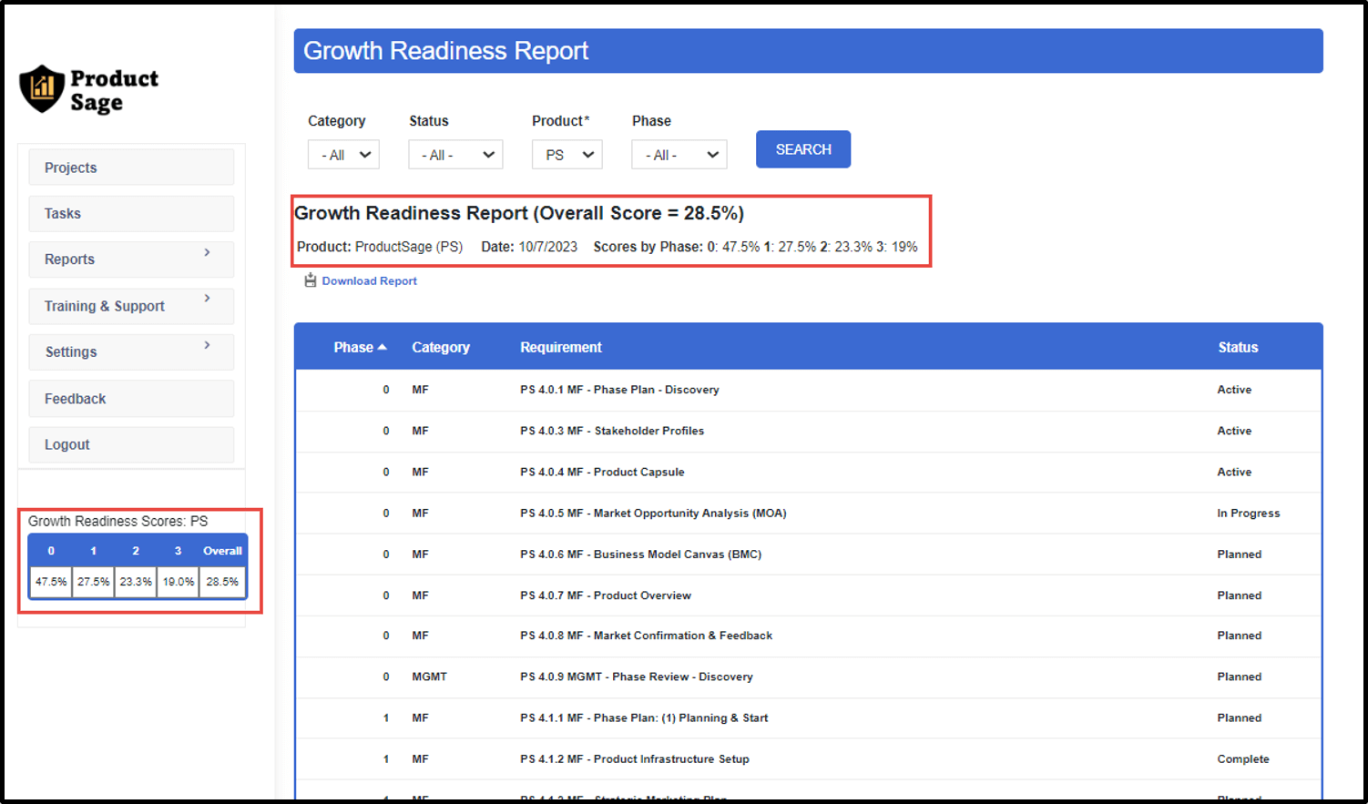Click the Date: 10/7/2023 text
The height and width of the screenshot is (804, 1368).
tap(529, 247)
